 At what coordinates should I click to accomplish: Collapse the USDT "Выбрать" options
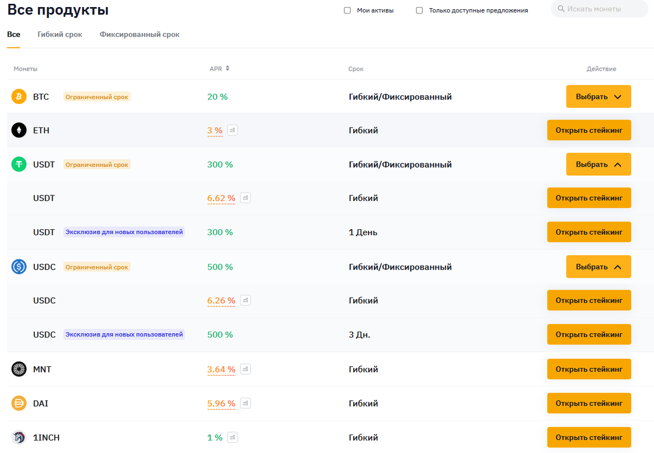click(x=598, y=164)
